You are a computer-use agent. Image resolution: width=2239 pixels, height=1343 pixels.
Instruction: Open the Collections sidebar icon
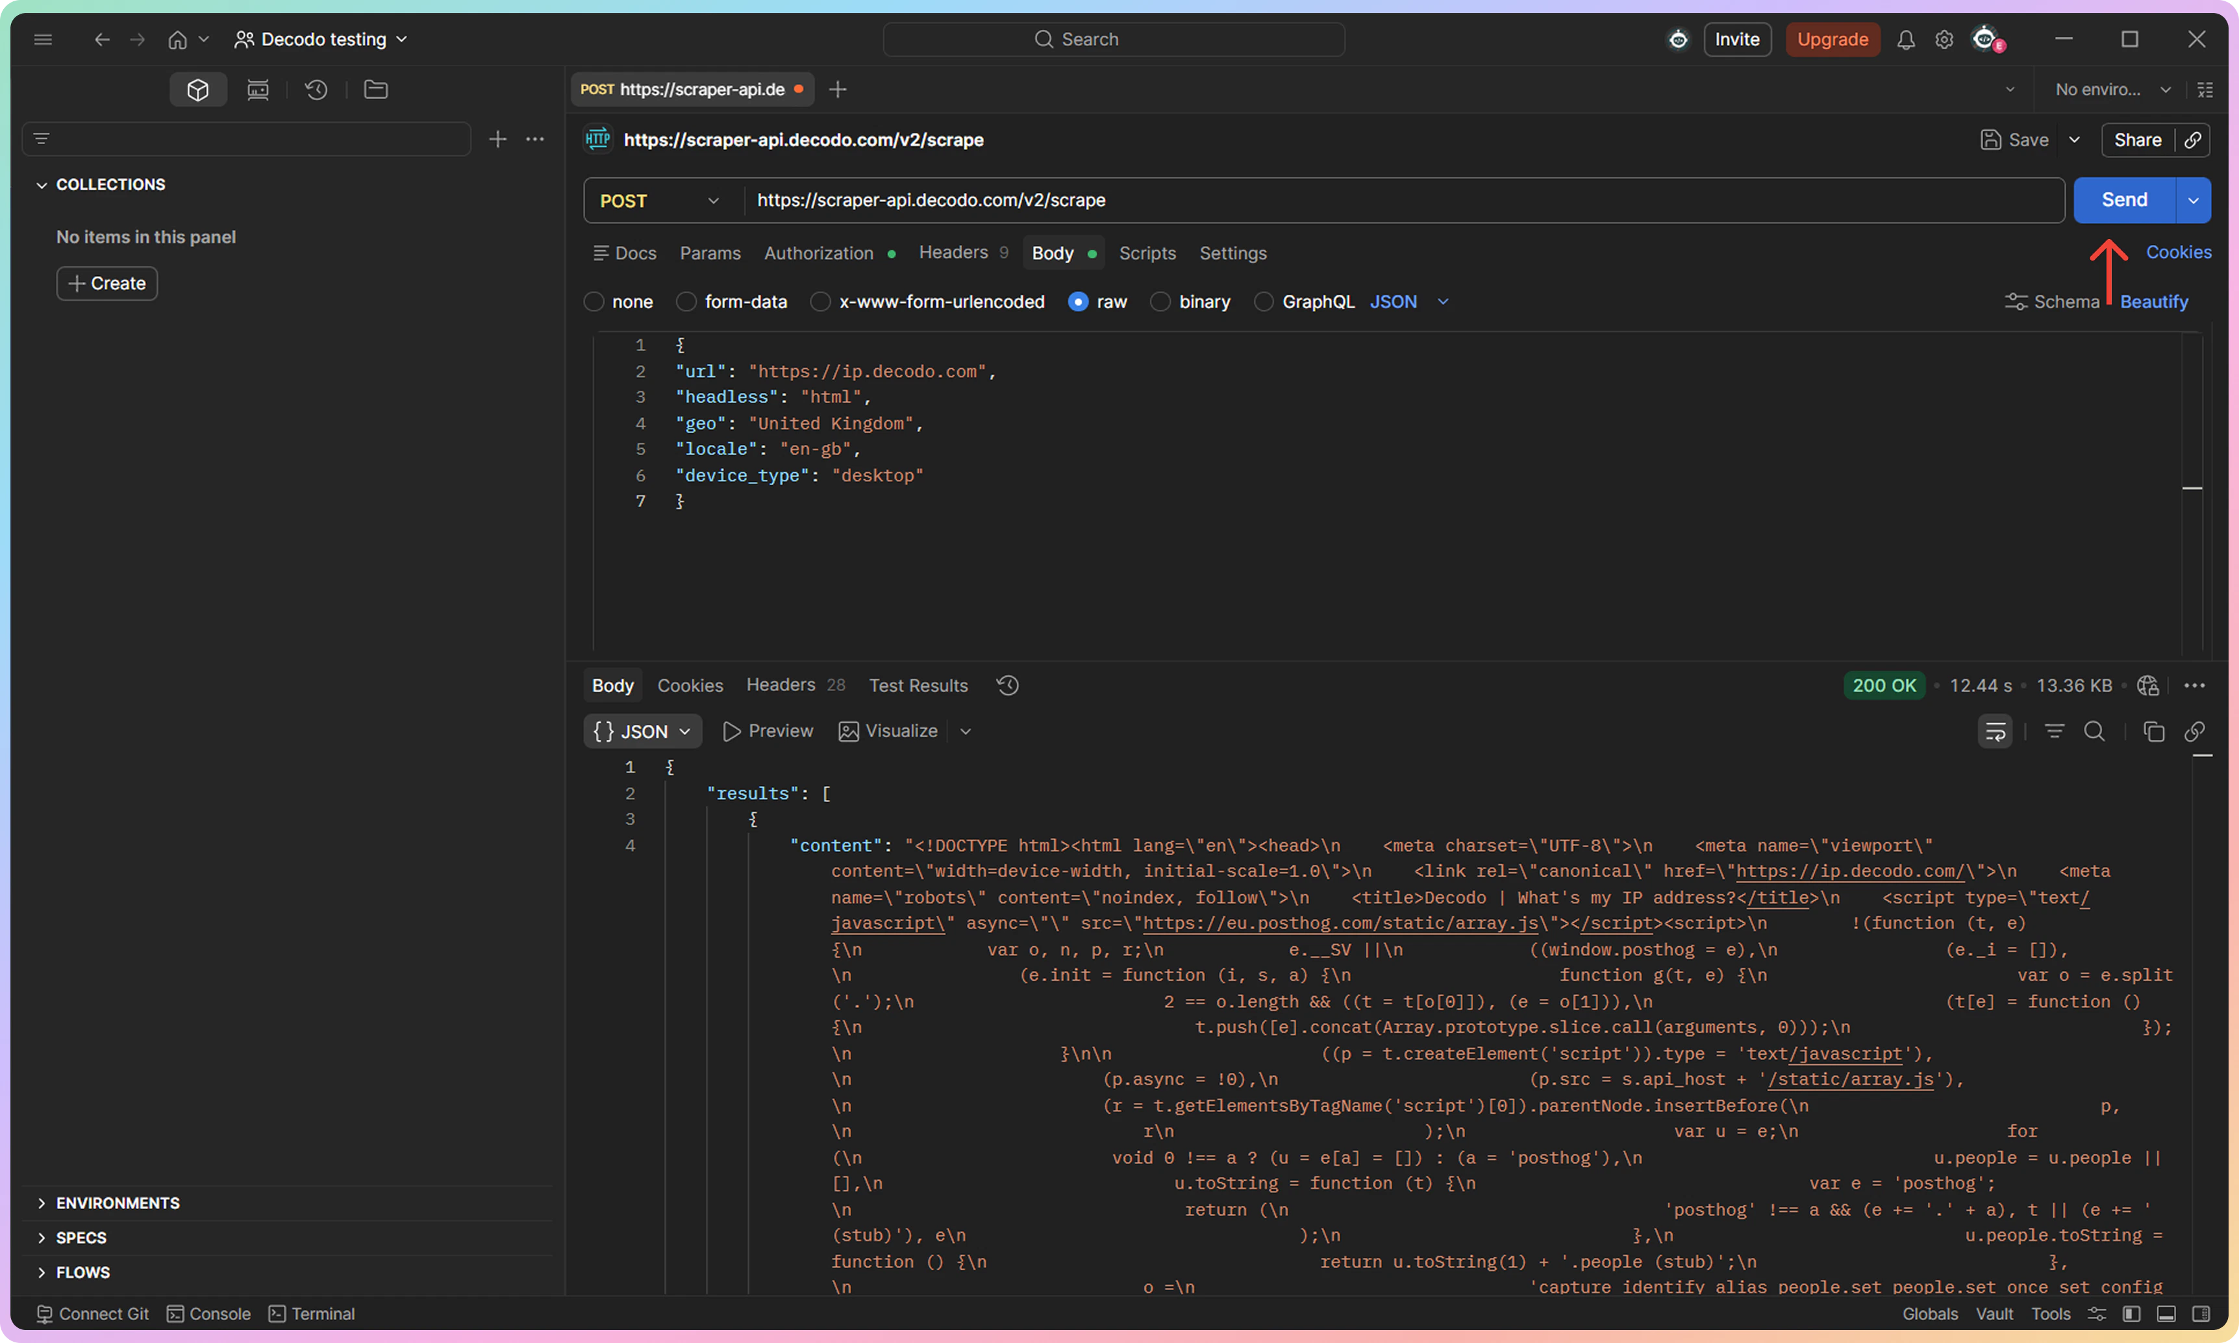pos(198,90)
